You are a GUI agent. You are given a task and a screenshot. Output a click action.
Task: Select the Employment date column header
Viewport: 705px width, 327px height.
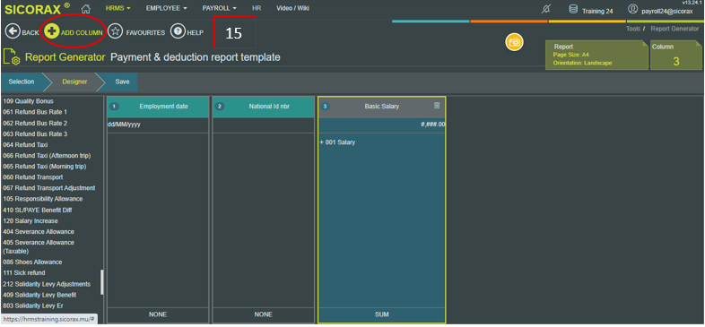tap(158, 107)
